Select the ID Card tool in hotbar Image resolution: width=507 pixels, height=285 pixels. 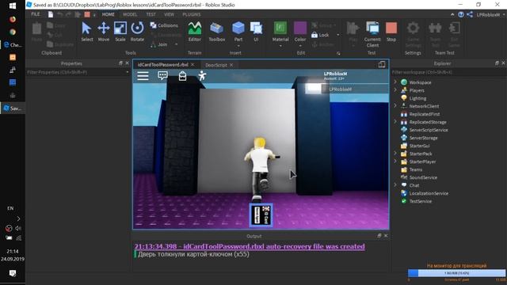(261, 215)
